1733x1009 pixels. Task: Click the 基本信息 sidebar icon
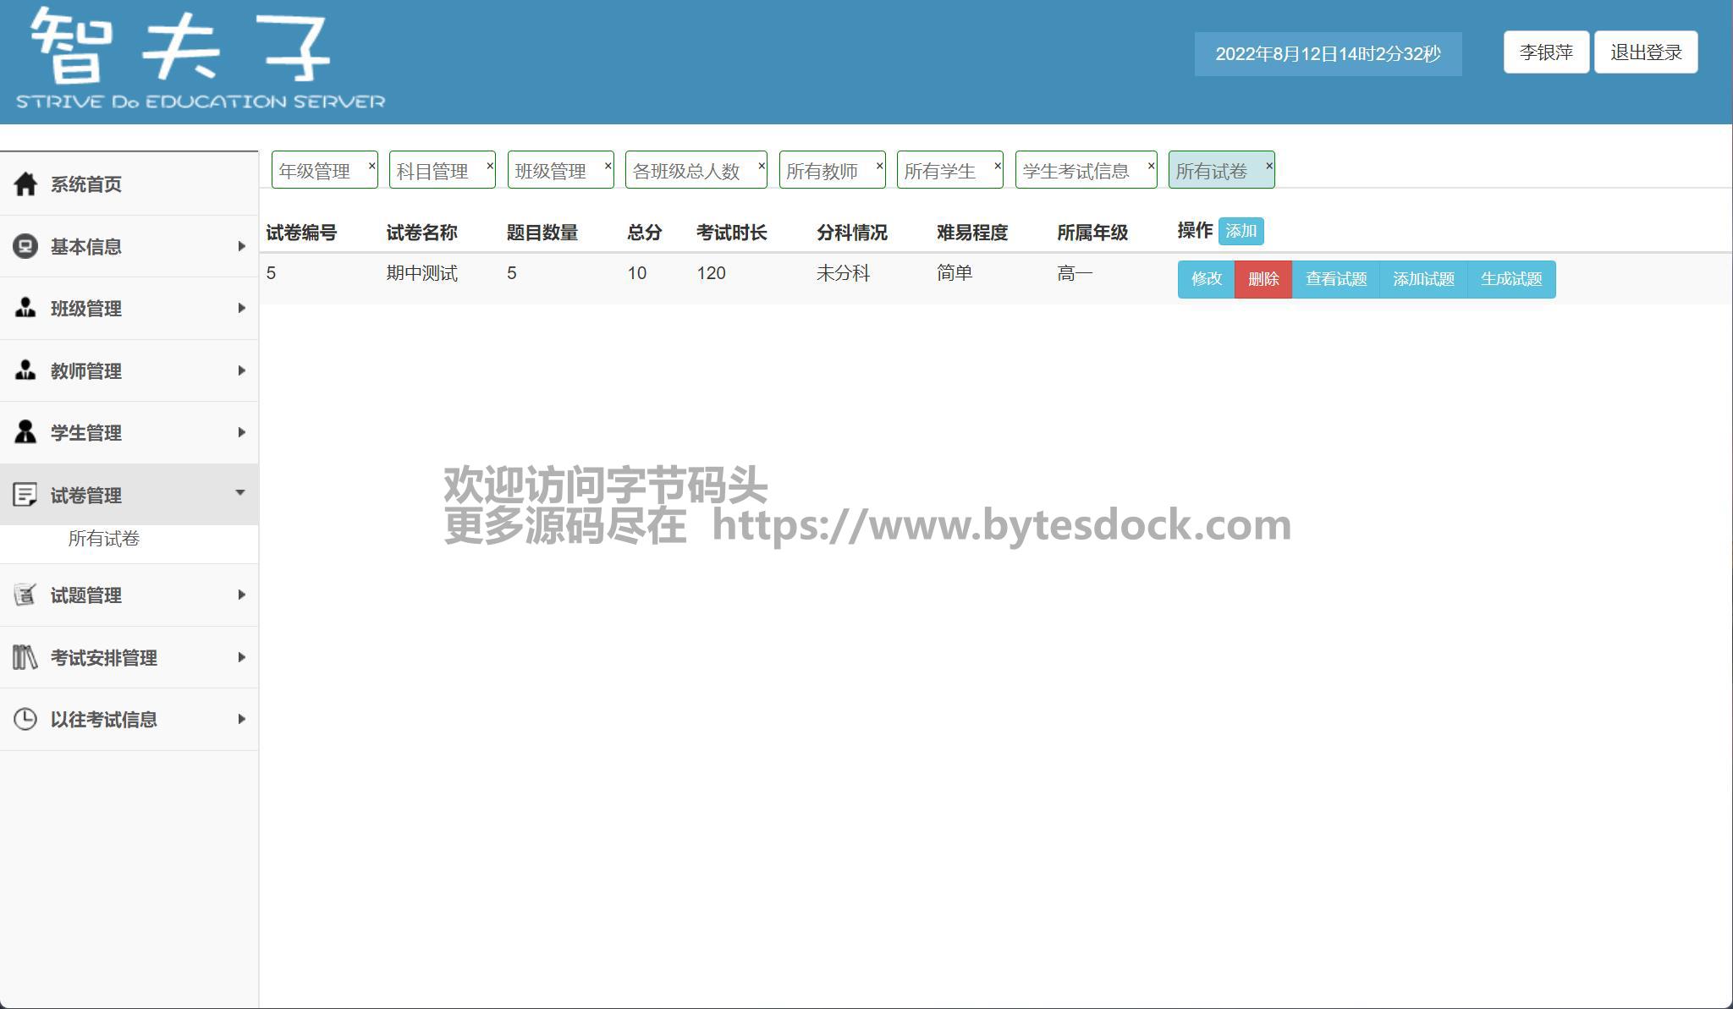(25, 246)
